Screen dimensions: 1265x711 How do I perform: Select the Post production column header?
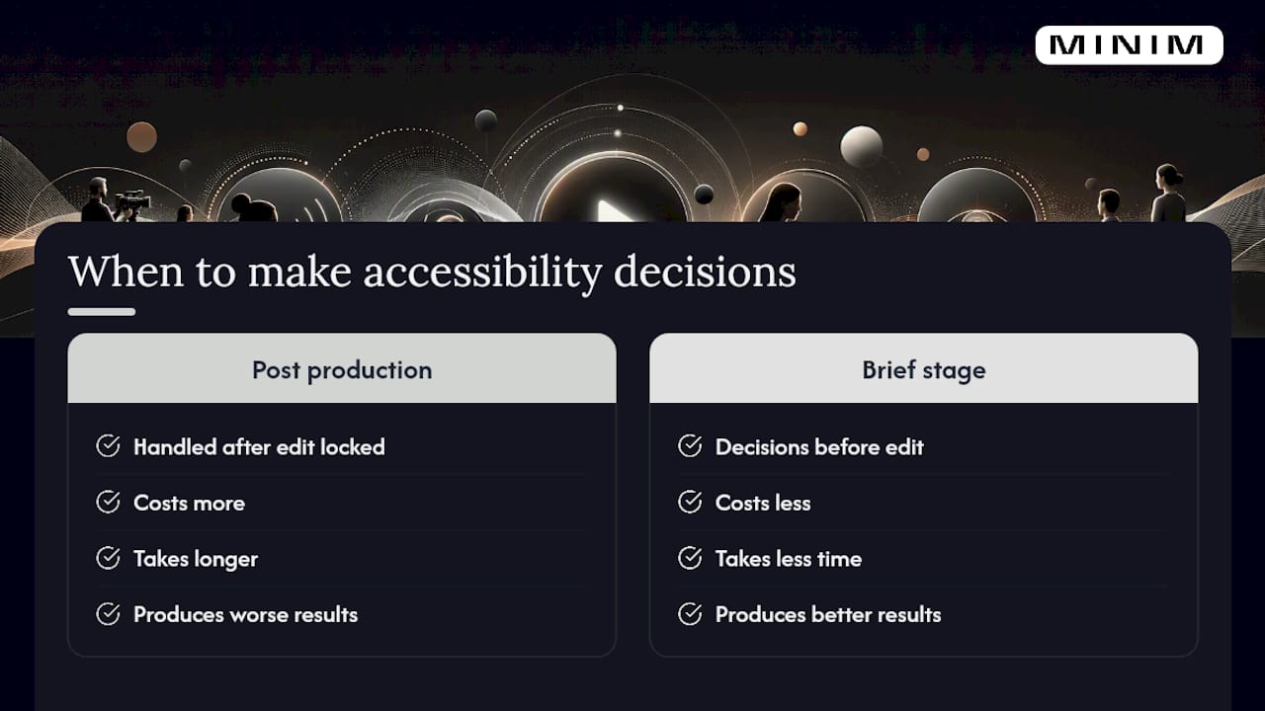click(342, 368)
